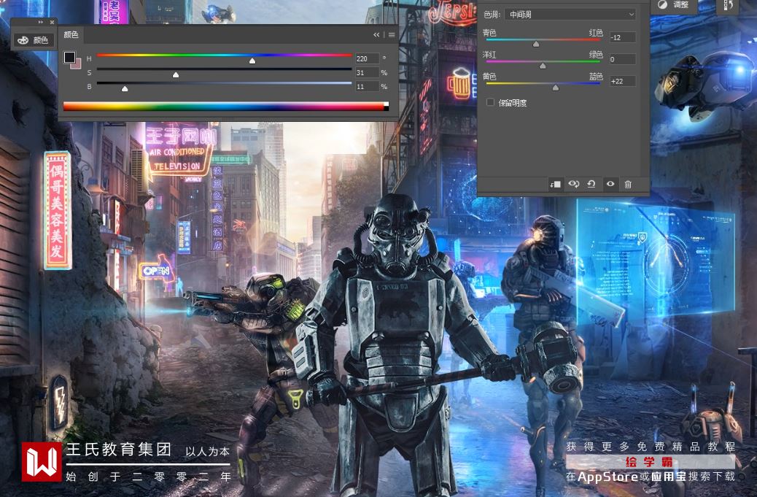Expand the collapsed dock double-arrow icon
This screenshot has width=757, height=497.
[41, 22]
